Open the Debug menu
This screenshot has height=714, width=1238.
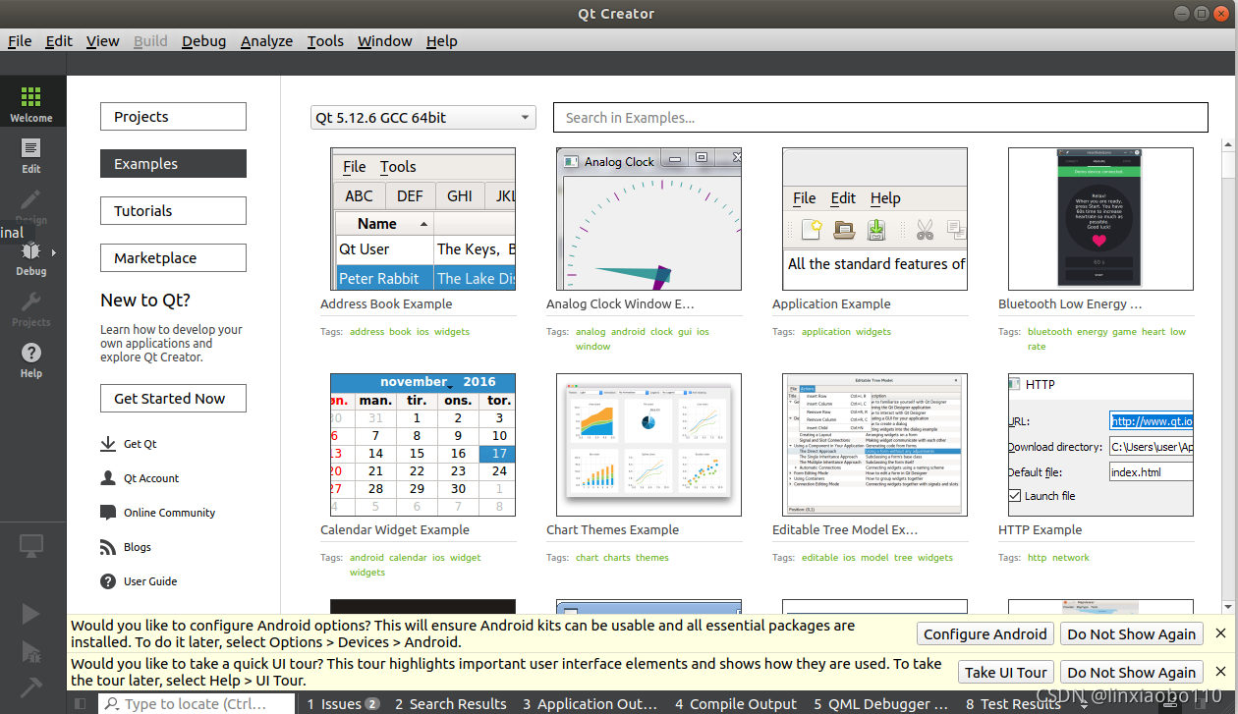pyautogui.click(x=203, y=41)
